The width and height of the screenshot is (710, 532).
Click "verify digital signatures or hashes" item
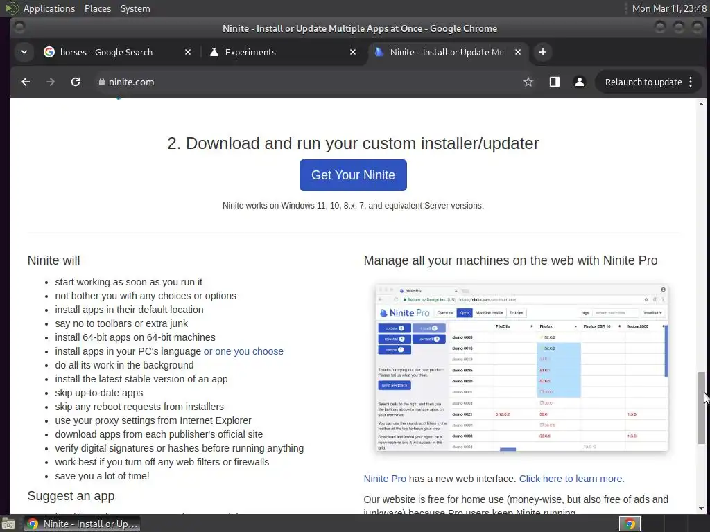(x=180, y=448)
